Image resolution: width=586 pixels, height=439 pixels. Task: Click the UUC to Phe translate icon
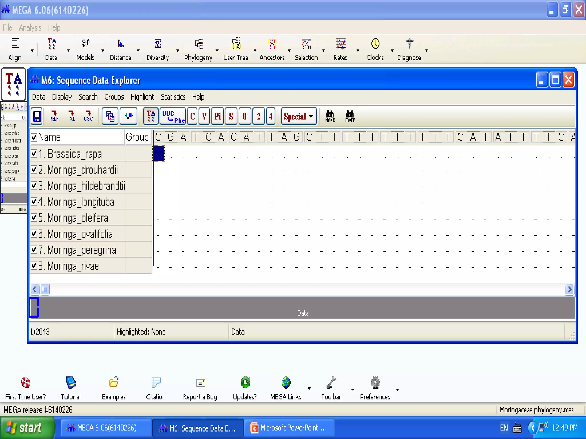pyautogui.click(x=173, y=116)
